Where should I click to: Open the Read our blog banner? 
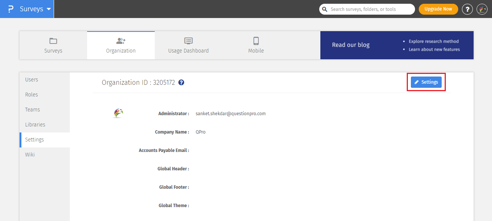click(x=397, y=45)
